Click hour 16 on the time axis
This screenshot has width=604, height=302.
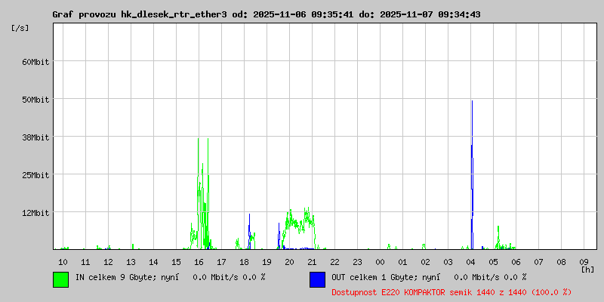[x=199, y=261]
